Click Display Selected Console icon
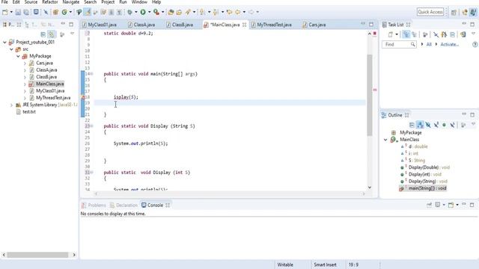This screenshot has height=269, width=479. (x=438, y=205)
